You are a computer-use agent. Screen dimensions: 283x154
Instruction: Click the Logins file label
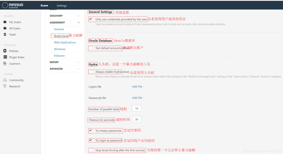[95, 87]
